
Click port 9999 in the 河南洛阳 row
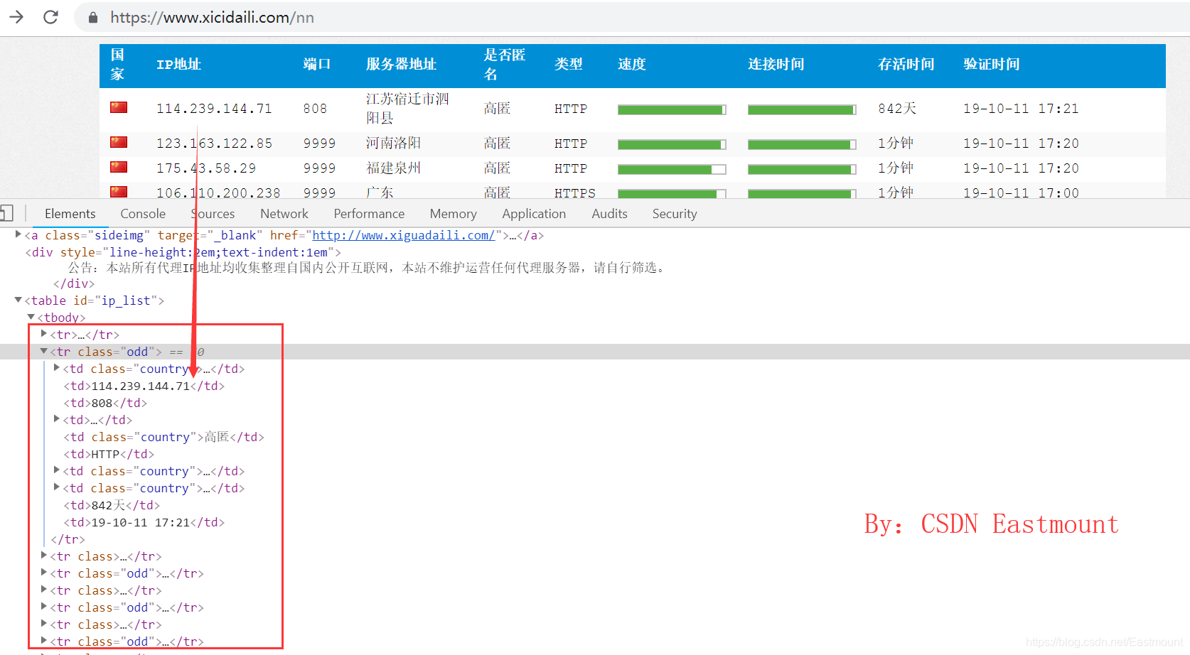pos(319,144)
